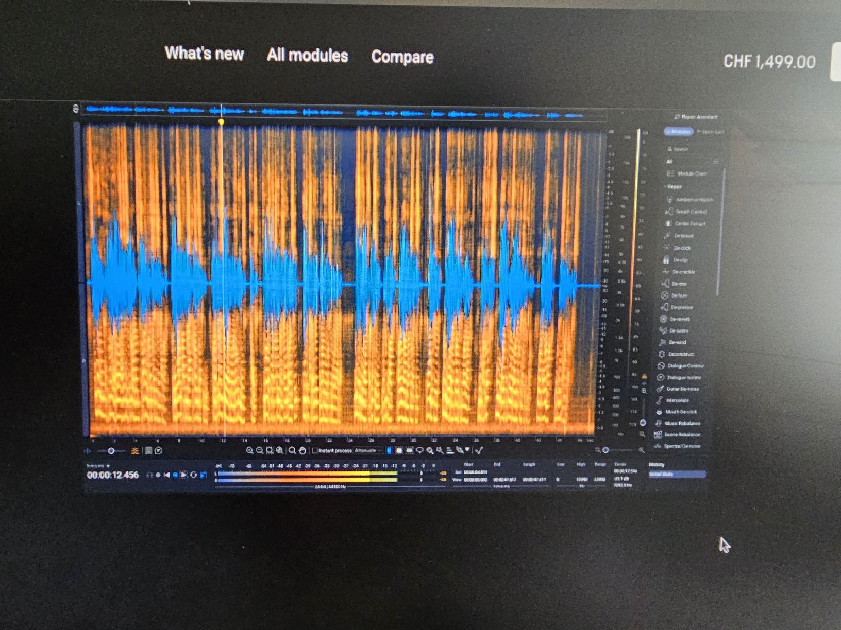Open the What's new tab
The image size is (841, 630).
(204, 53)
